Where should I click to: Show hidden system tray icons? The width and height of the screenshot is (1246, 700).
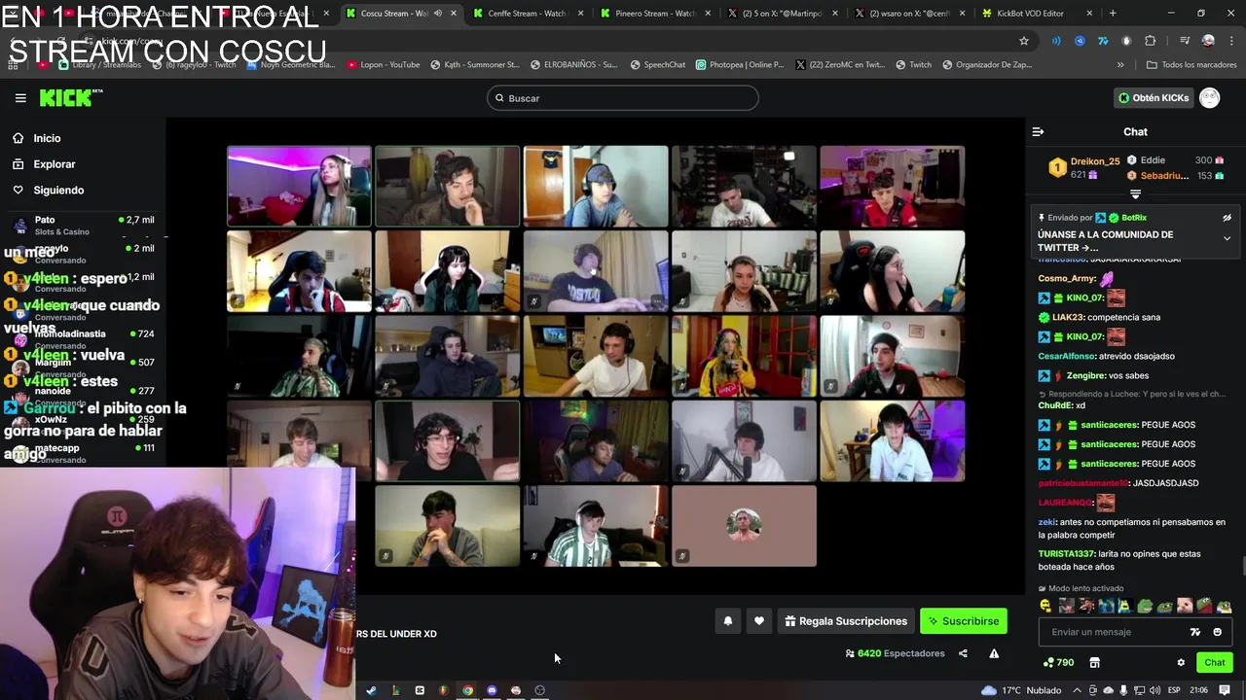point(1078,690)
